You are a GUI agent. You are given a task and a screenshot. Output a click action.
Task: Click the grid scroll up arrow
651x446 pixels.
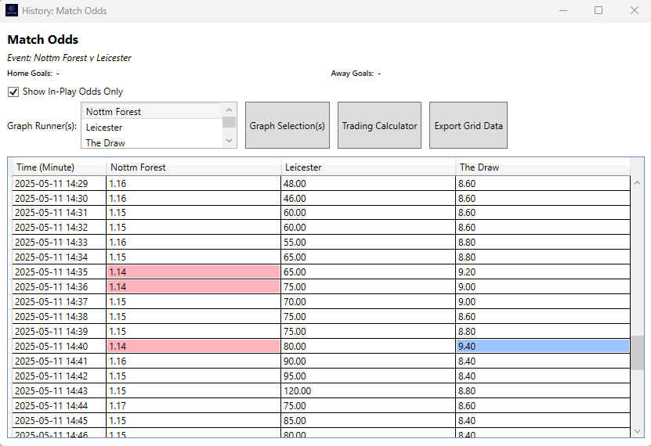click(638, 183)
